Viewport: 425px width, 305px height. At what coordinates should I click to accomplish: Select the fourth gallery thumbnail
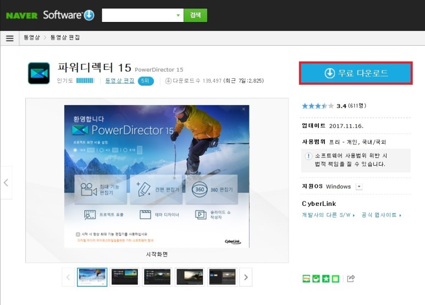click(190, 277)
